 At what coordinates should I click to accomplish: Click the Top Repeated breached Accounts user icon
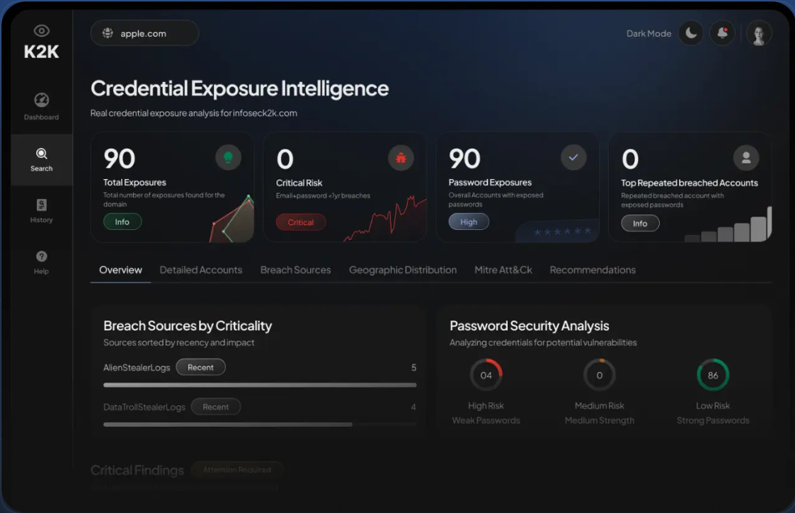click(x=746, y=158)
